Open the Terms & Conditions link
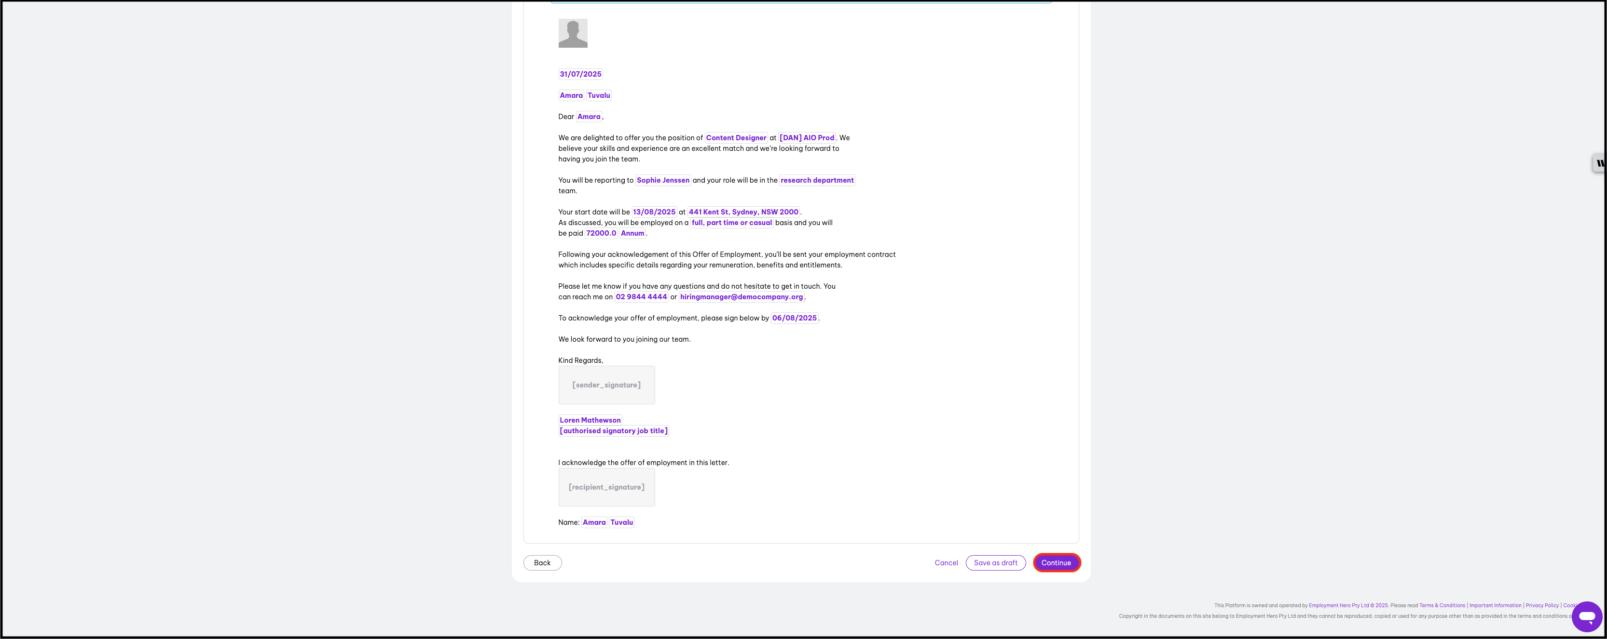 coord(1442,605)
